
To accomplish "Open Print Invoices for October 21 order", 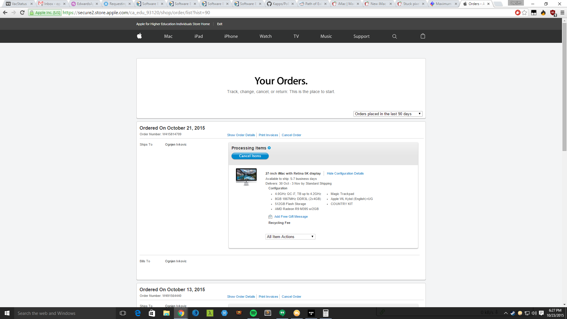I will [x=268, y=135].
